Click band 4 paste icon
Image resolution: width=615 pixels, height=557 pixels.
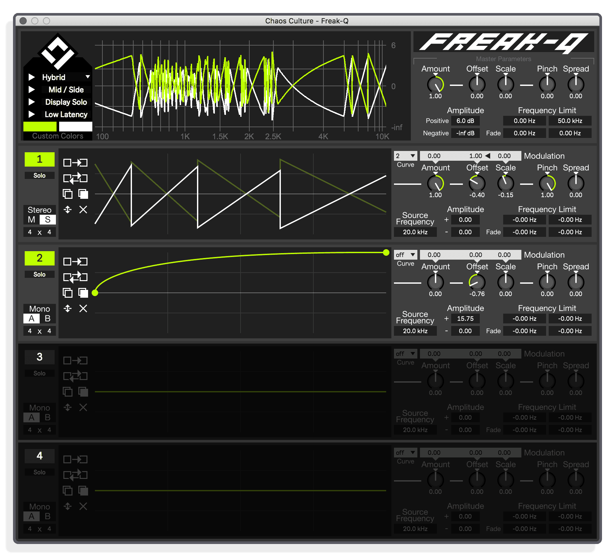pos(83,491)
